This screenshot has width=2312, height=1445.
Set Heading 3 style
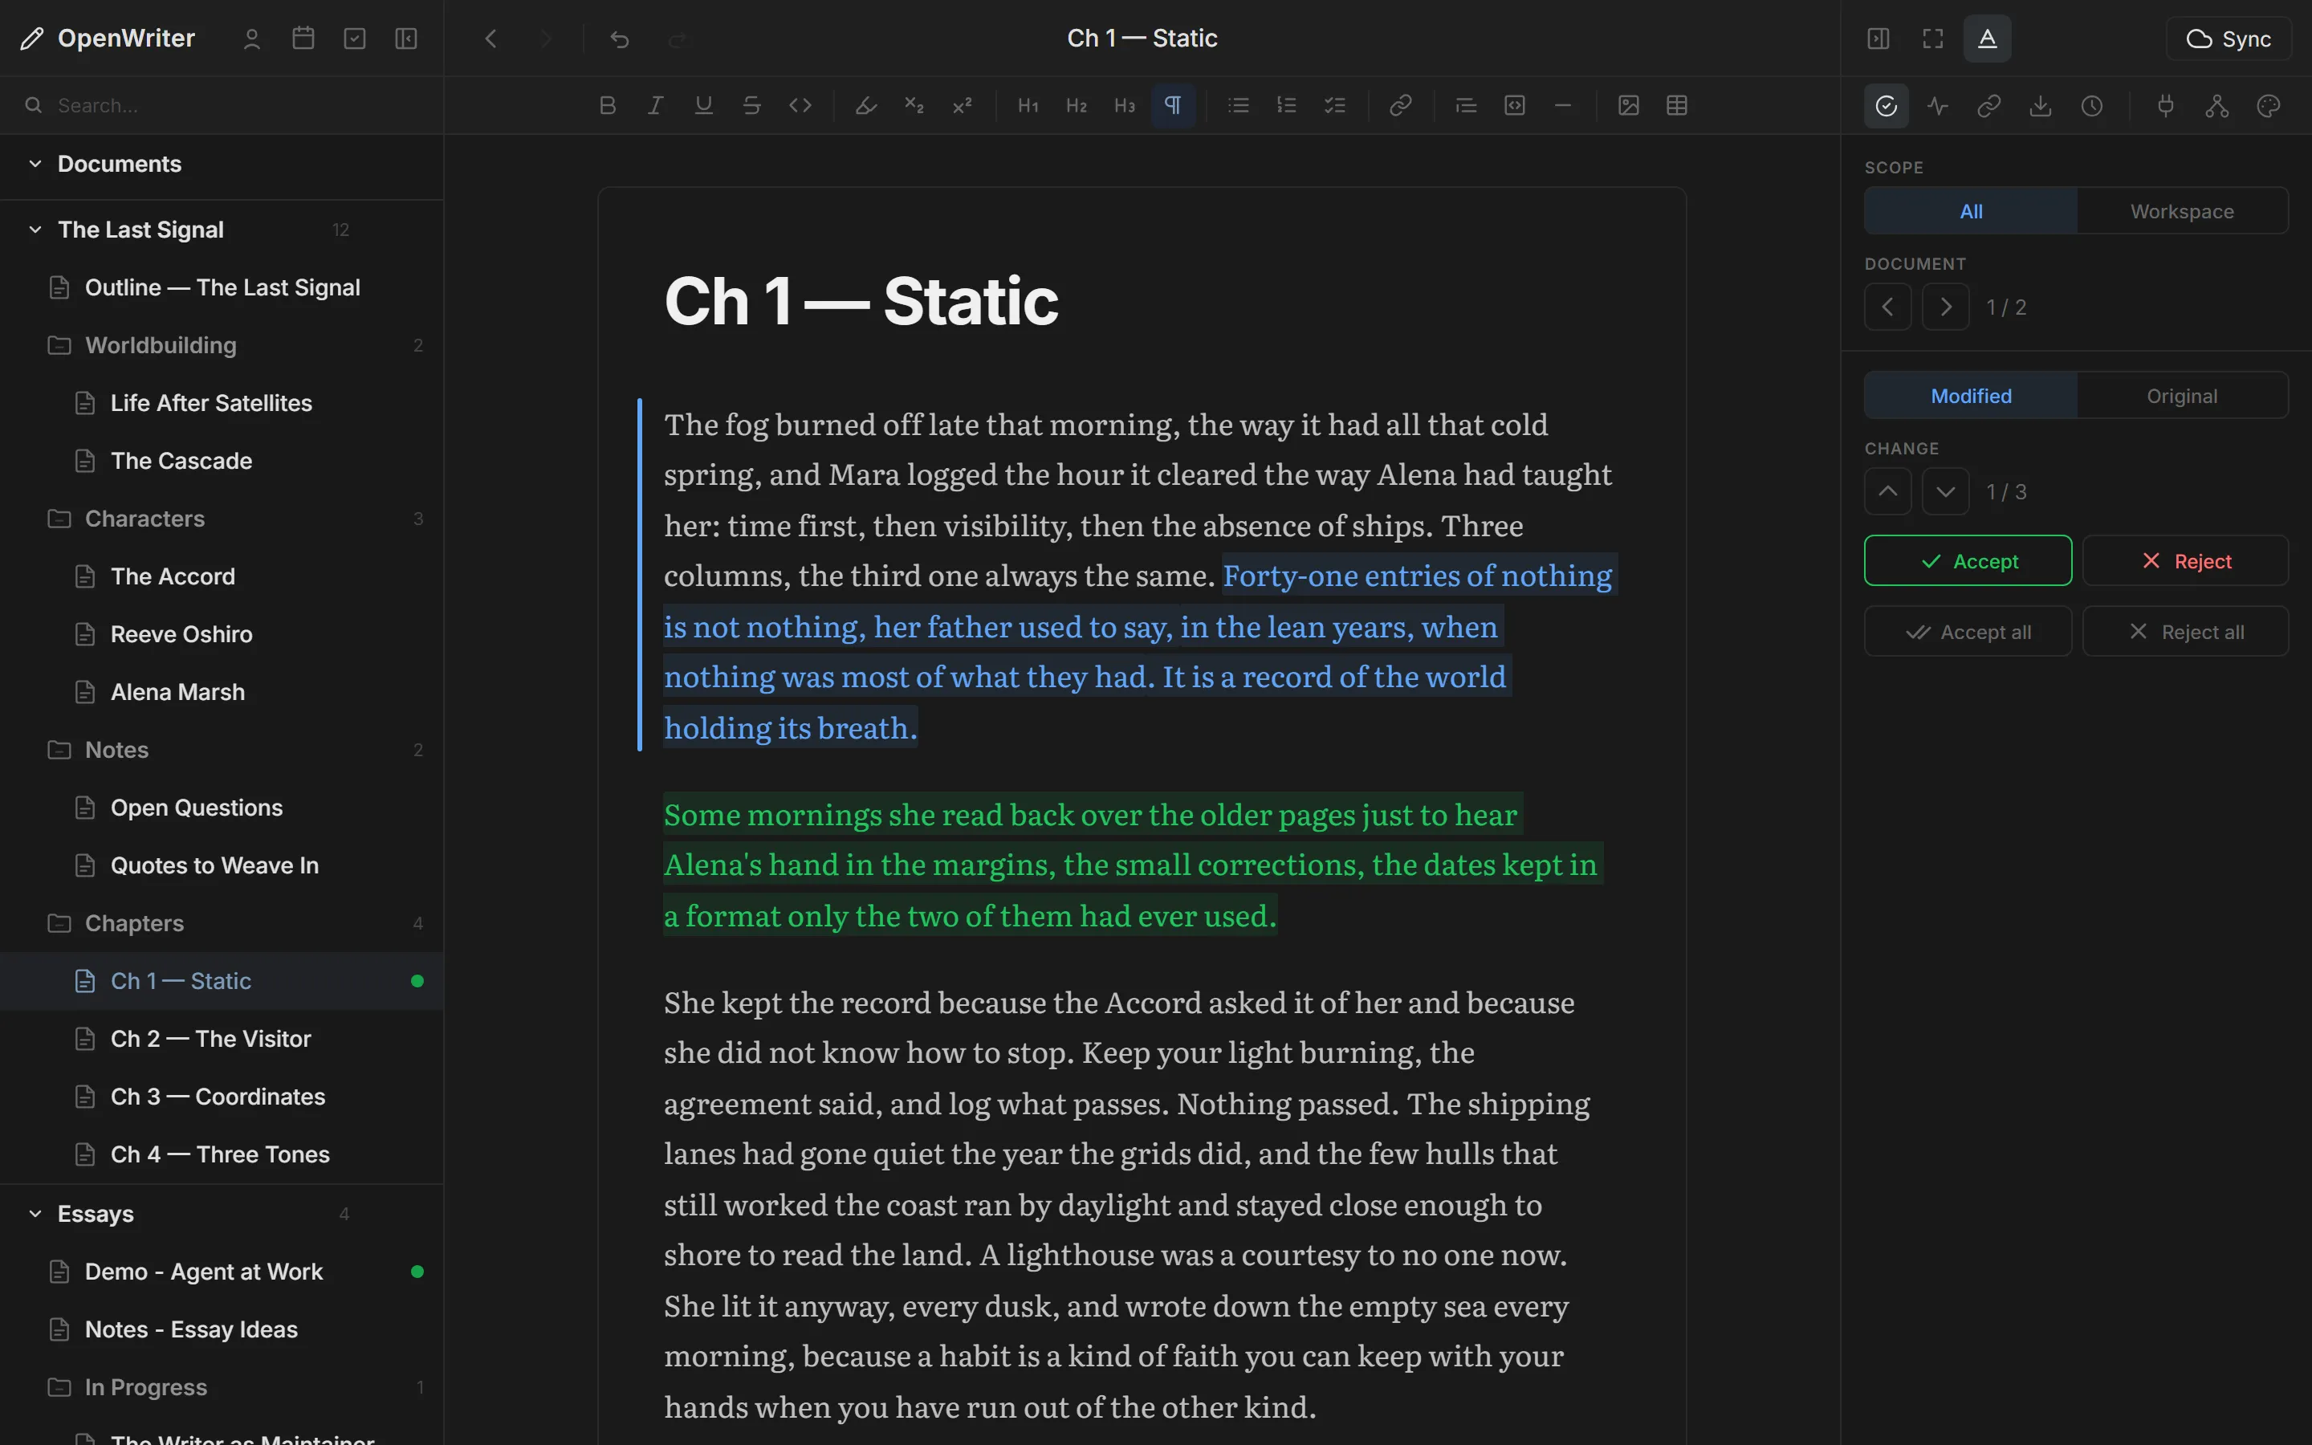tap(1125, 105)
